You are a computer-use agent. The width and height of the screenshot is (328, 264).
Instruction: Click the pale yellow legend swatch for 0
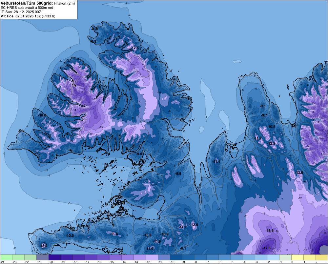click(297, 257)
